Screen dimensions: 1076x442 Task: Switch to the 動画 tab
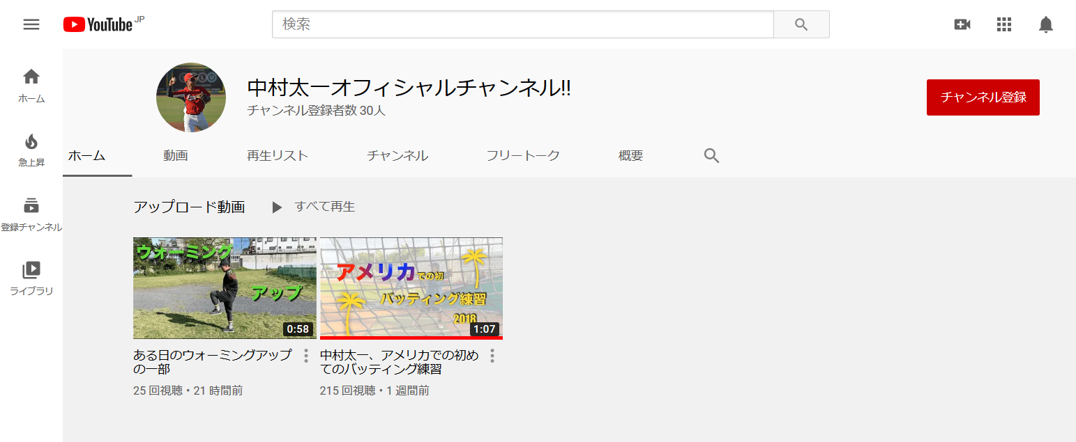(x=176, y=156)
